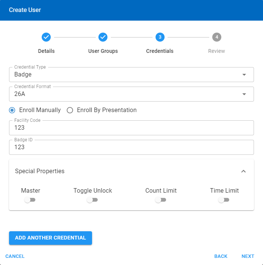Click the Cancel button

point(15,256)
